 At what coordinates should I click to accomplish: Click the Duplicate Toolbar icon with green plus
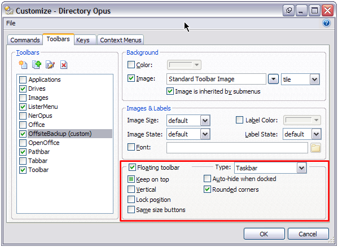click(x=37, y=65)
